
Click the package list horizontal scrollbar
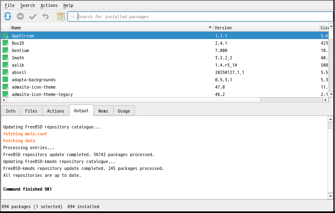point(163,100)
